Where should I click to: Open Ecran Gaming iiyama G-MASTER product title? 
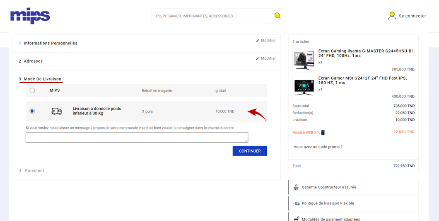pos(366,53)
